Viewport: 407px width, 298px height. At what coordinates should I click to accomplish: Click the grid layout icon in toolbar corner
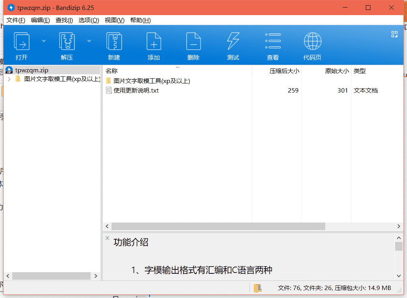pyautogui.click(x=394, y=34)
